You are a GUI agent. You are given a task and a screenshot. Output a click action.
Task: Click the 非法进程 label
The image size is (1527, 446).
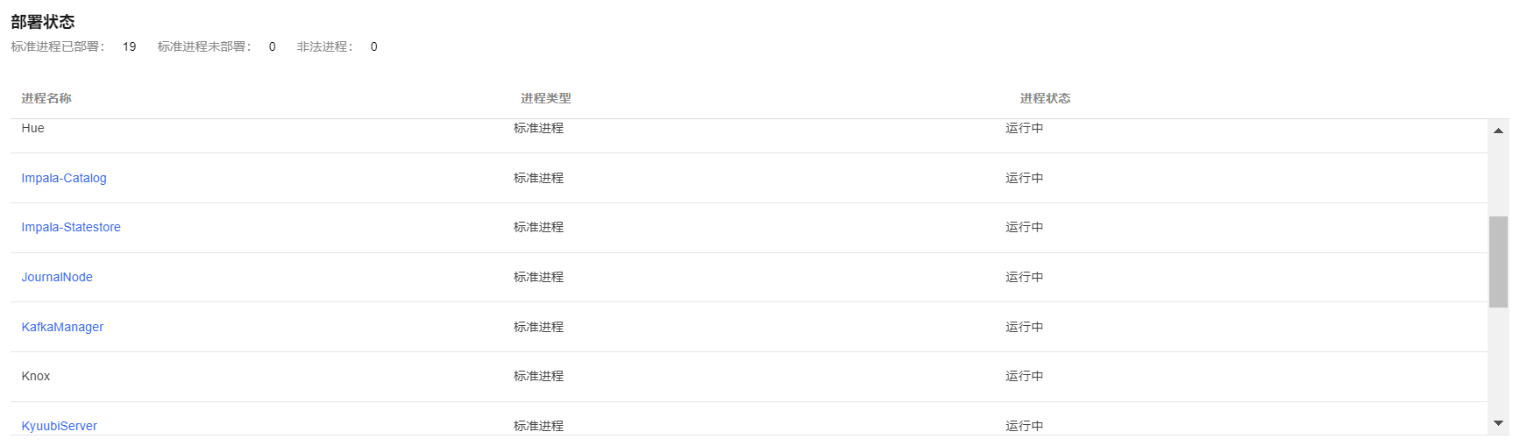(324, 46)
